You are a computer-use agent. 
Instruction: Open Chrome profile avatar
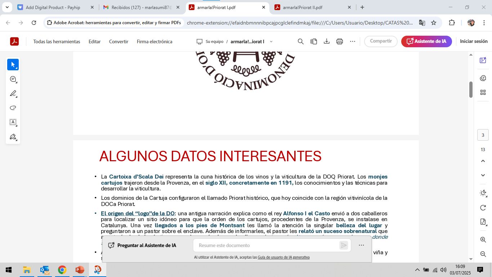[471, 23]
